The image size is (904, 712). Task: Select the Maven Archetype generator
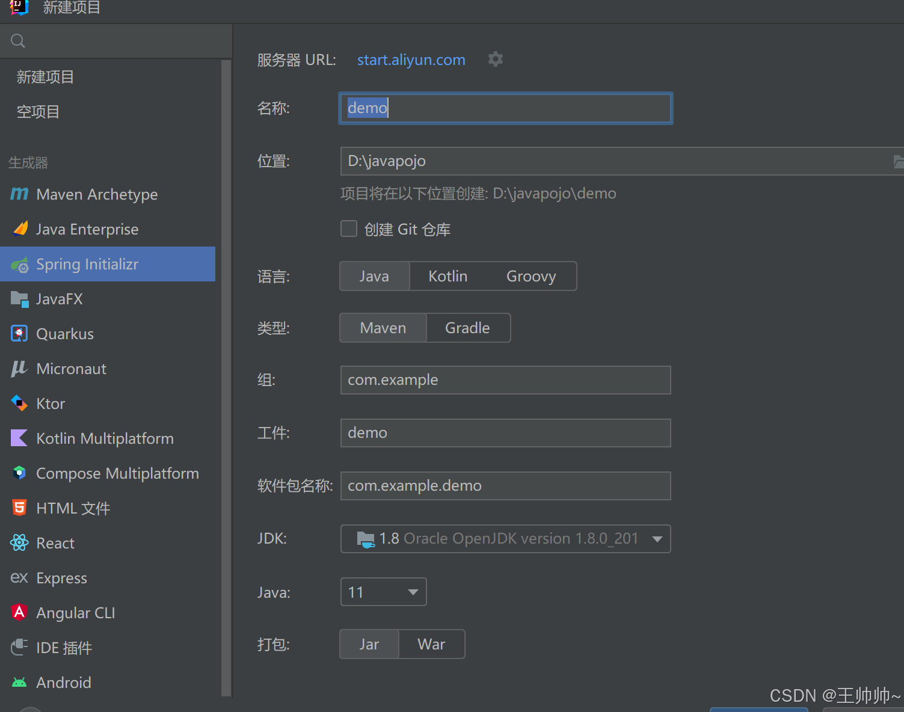108,194
